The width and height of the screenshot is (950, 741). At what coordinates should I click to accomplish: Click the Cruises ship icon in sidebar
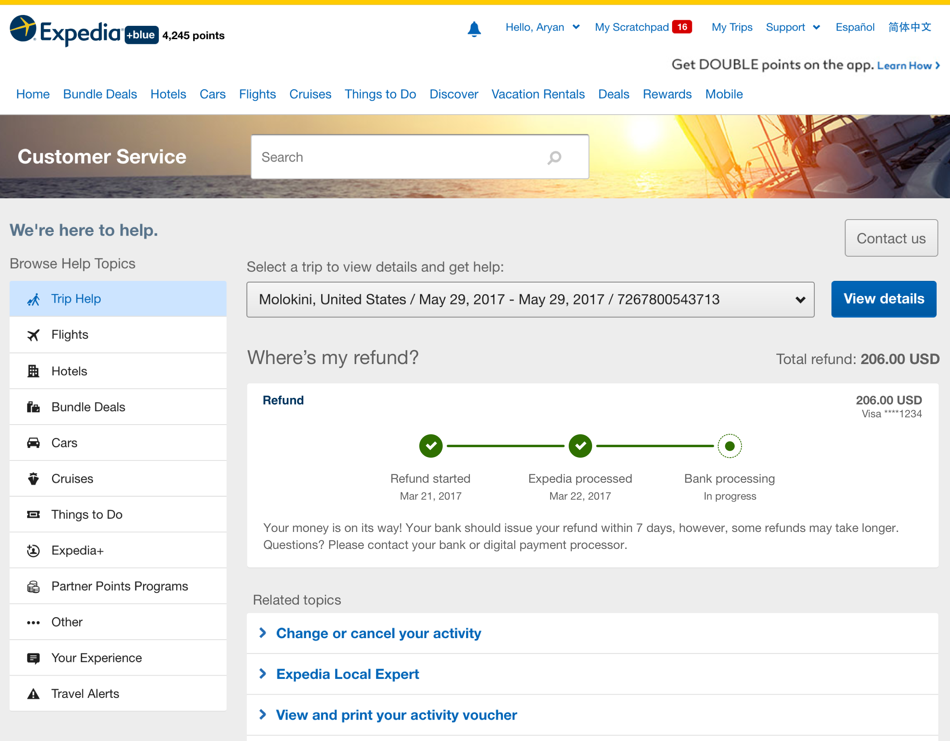click(34, 479)
